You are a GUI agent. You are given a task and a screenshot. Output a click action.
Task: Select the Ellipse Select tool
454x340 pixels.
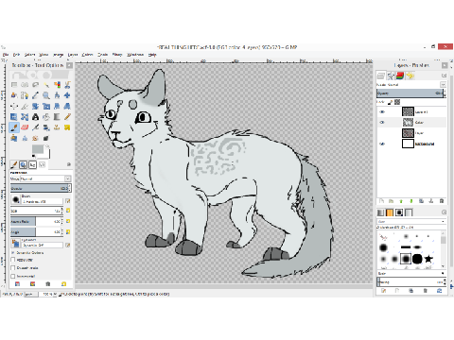tap(25, 85)
